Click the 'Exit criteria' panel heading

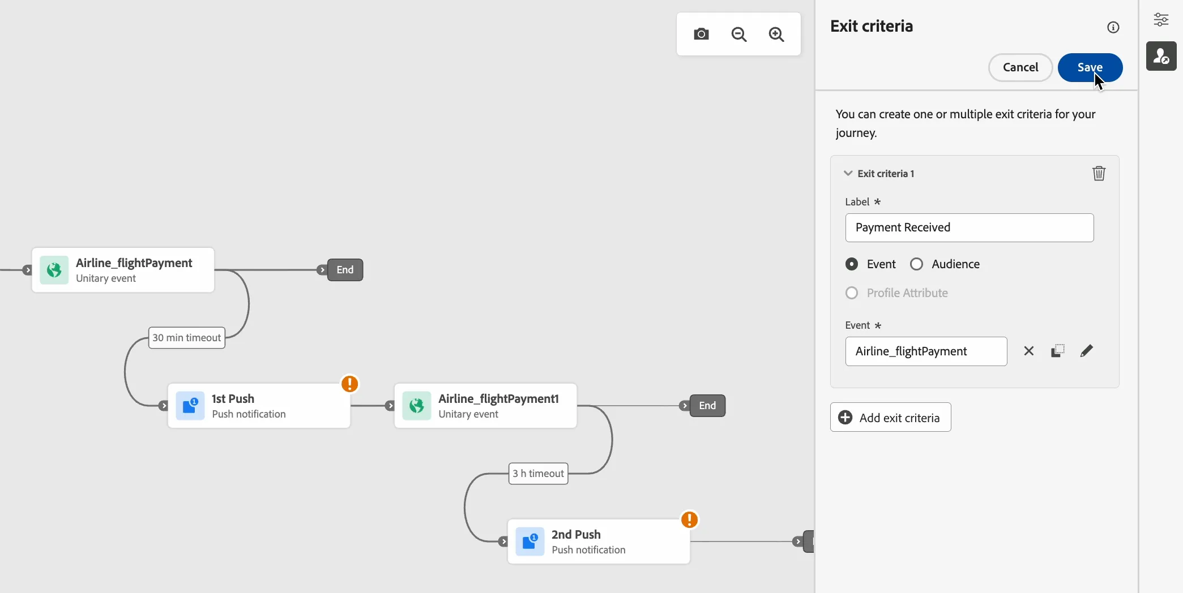872,26
